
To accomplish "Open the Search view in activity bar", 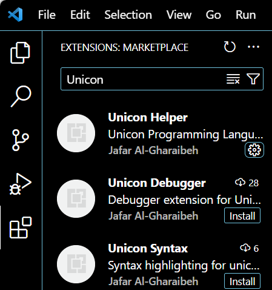I will click(21, 96).
